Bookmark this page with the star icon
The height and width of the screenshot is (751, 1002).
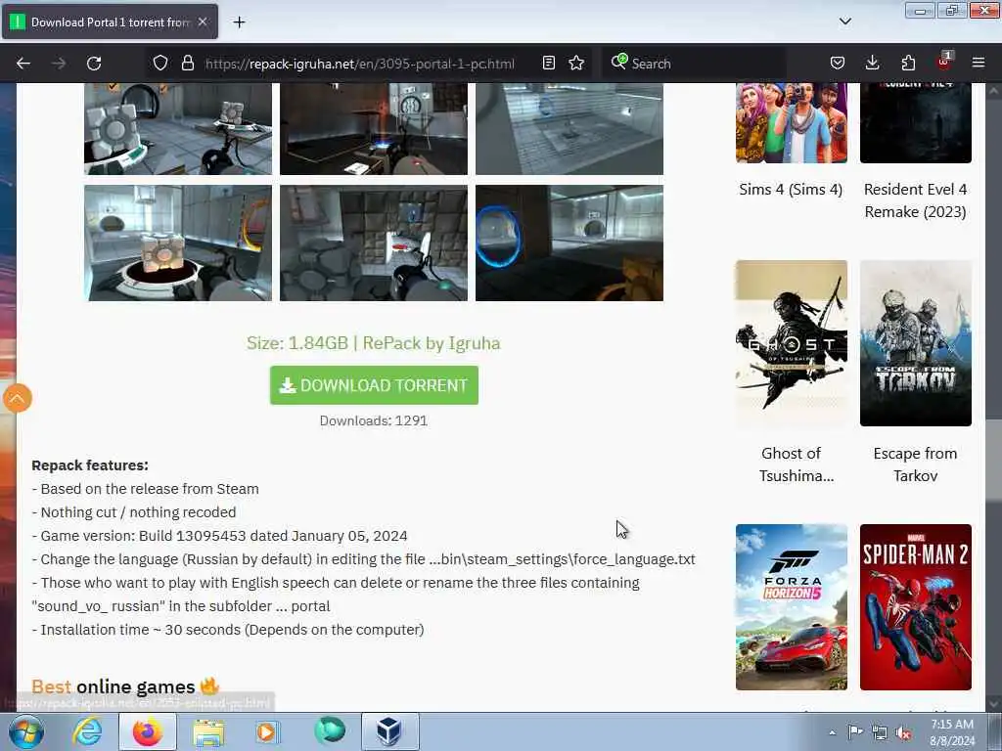pyautogui.click(x=576, y=64)
